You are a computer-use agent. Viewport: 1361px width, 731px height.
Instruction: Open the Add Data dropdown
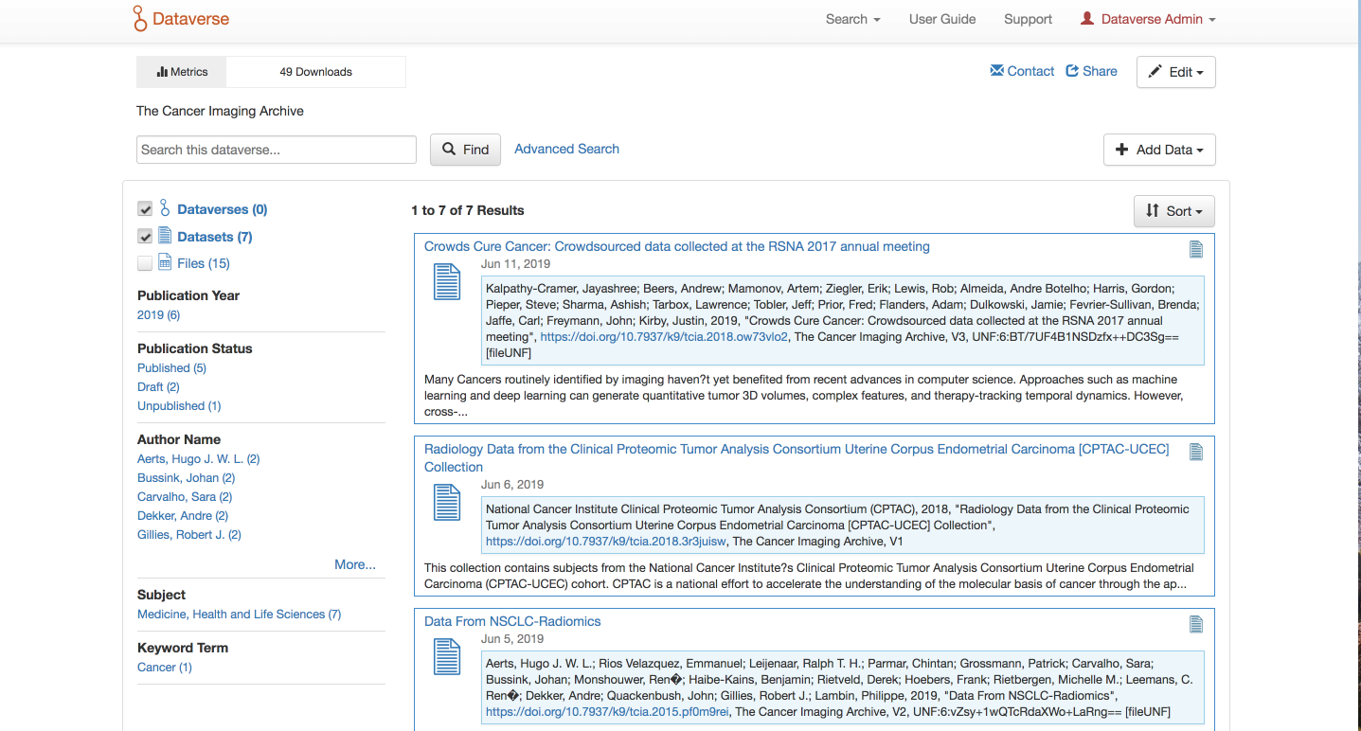1159,150
